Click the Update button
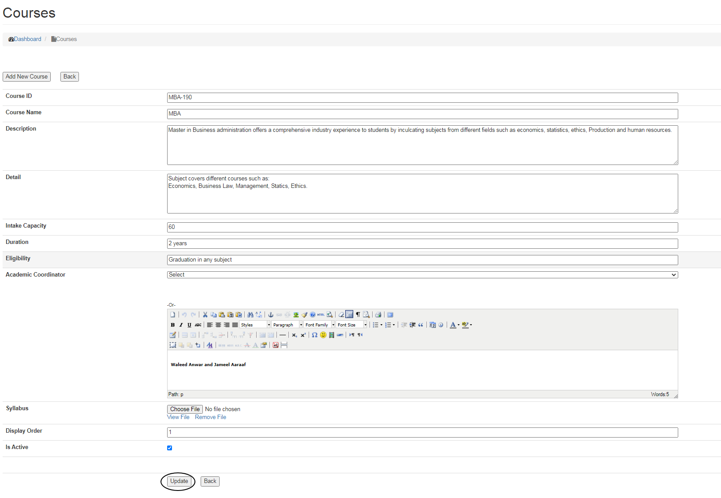 click(x=179, y=481)
